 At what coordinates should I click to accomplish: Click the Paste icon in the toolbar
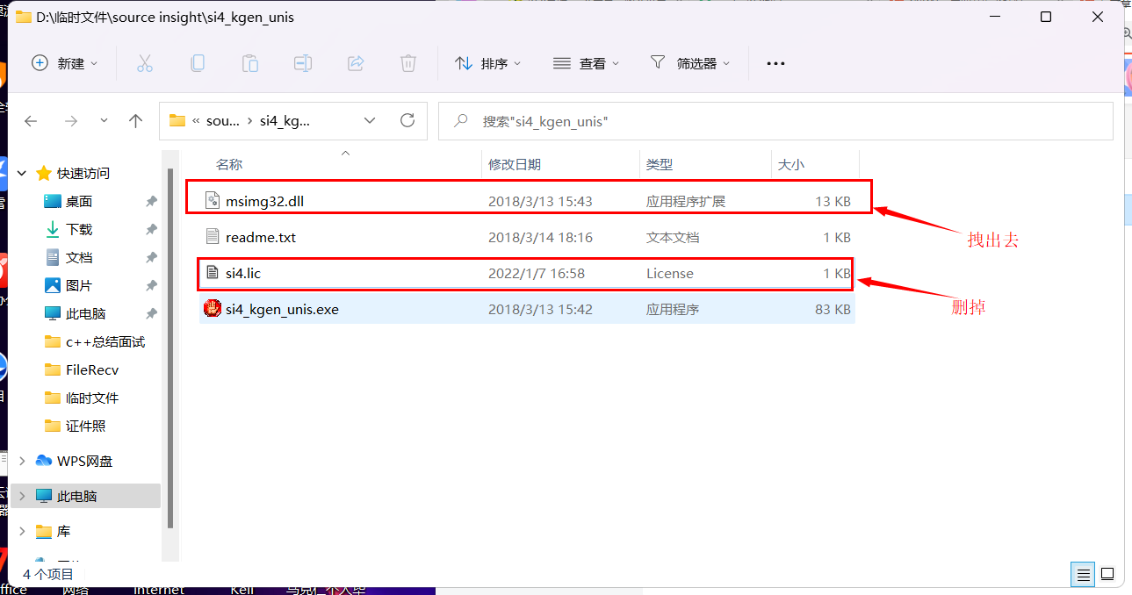[x=249, y=62]
